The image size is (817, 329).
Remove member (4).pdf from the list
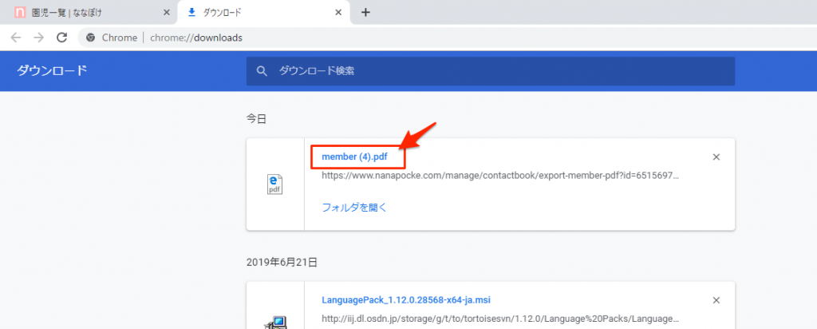(716, 157)
